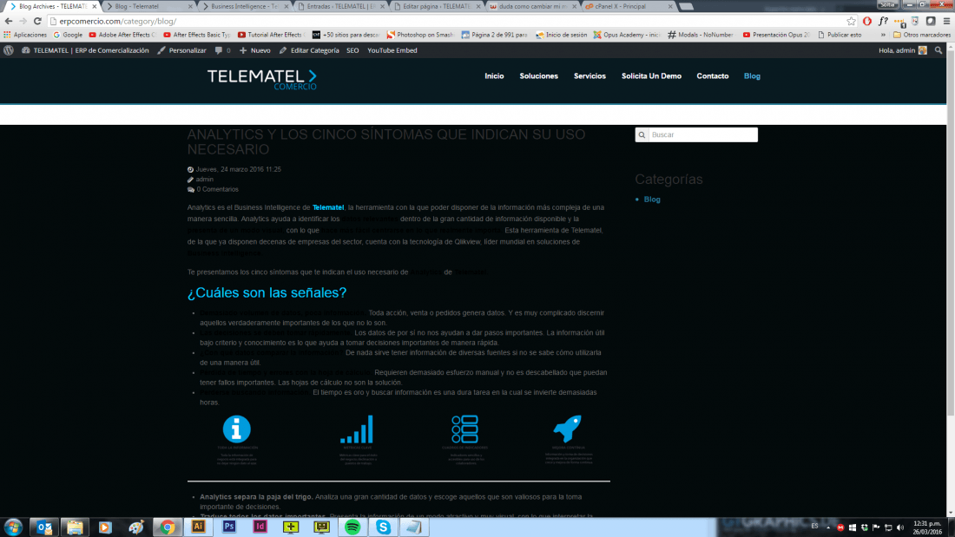Click the '0 Comentarios' link
The height and width of the screenshot is (537, 955).
pos(217,189)
